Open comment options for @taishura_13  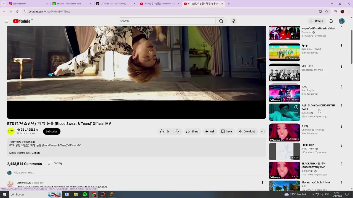(x=262, y=183)
